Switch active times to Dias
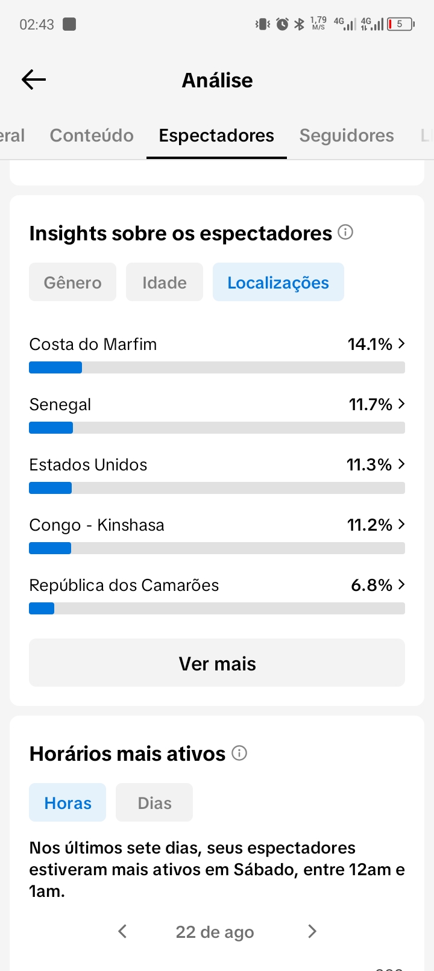 coord(154,802)
